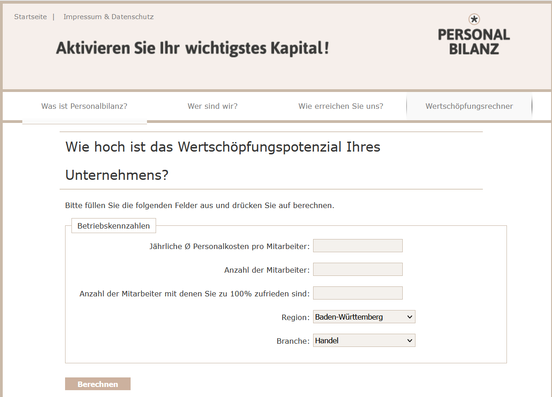This screenshot has width=552, height=397.
Task: Click the 'Branche:' label
Action: [293, 341]
